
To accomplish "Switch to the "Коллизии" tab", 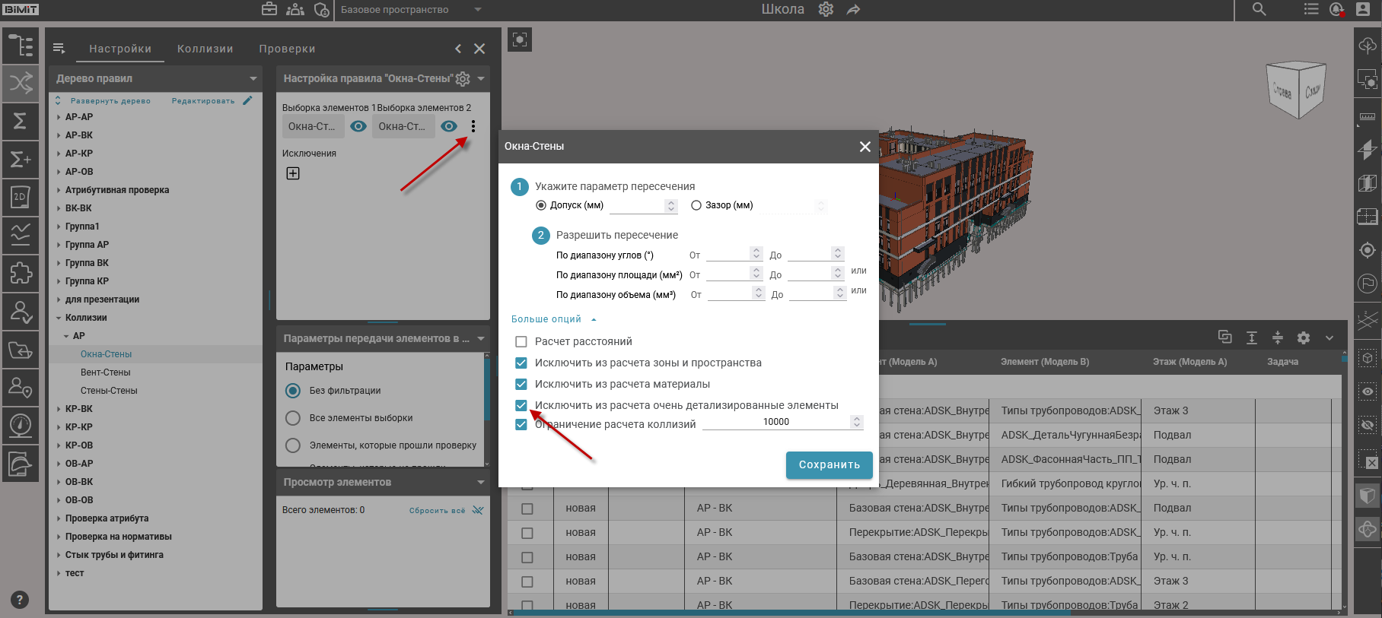I will click(205, 49).
